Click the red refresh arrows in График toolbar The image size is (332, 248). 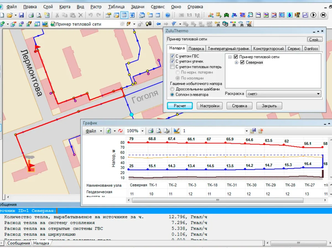click(120, 131)
